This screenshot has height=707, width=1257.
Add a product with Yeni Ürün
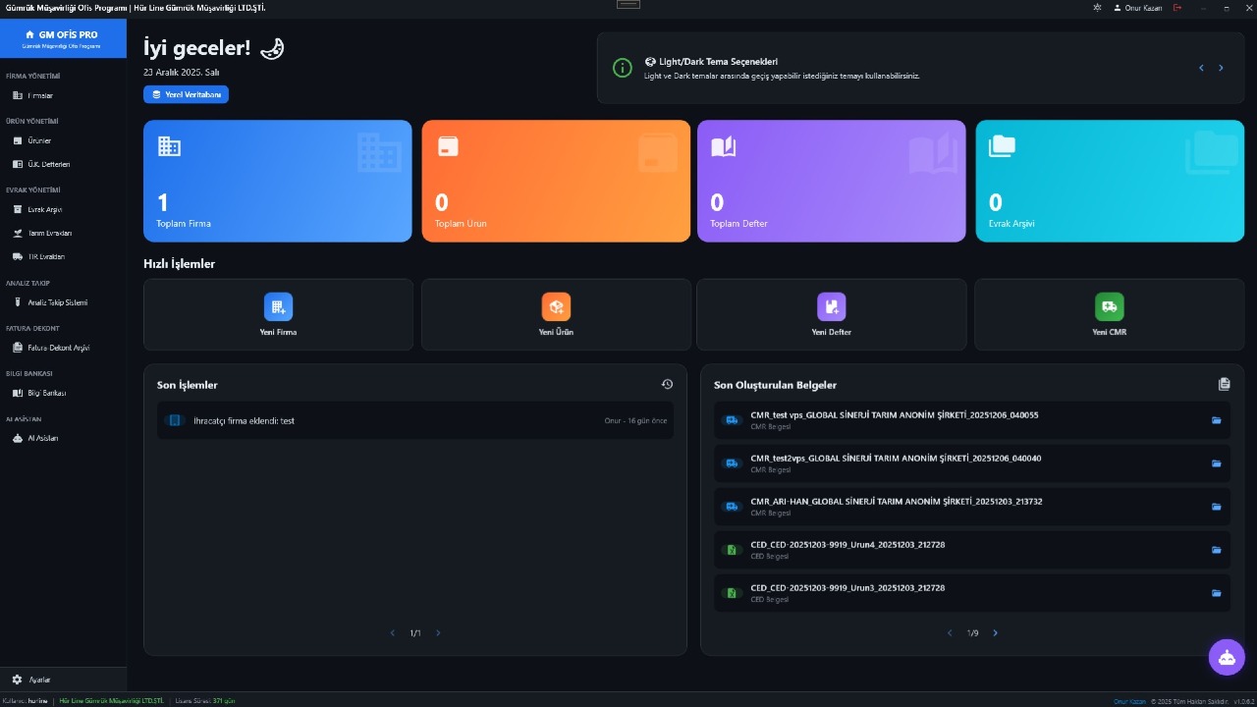(556, 314)
